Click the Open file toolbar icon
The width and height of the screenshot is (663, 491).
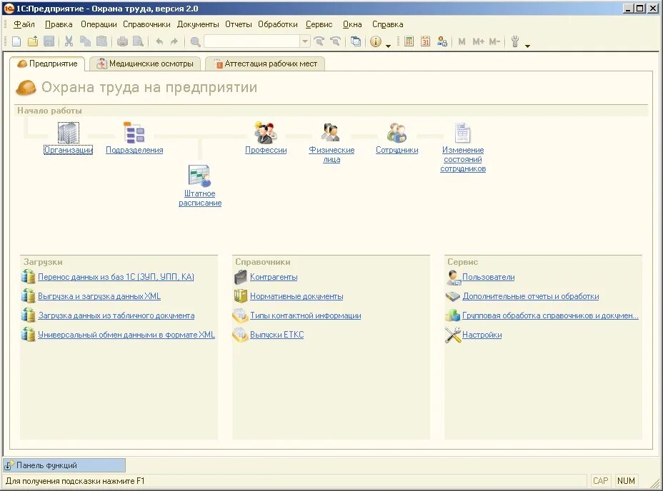[x=33, y=41]
